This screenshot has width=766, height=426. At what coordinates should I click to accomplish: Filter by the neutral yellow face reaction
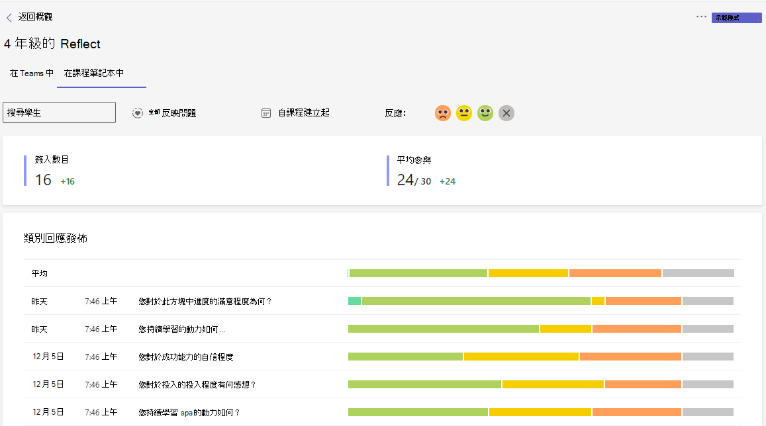pos(463,113)
